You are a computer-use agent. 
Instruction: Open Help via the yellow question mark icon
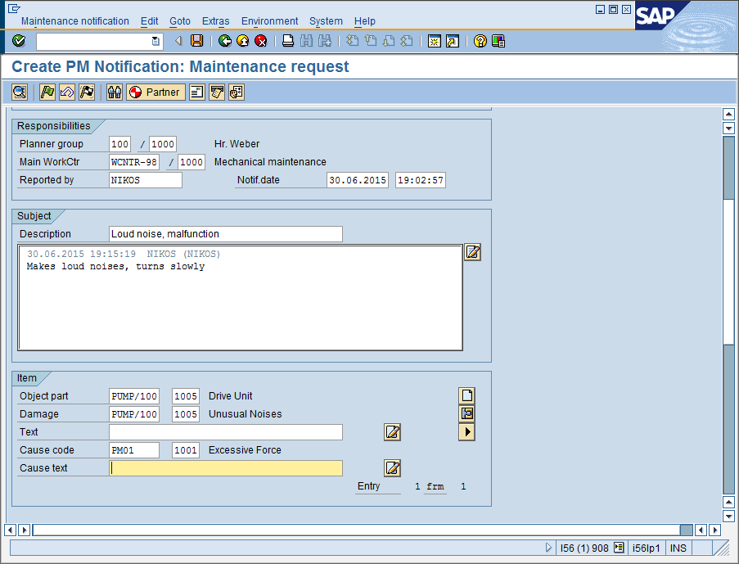[x=480, y=41]
